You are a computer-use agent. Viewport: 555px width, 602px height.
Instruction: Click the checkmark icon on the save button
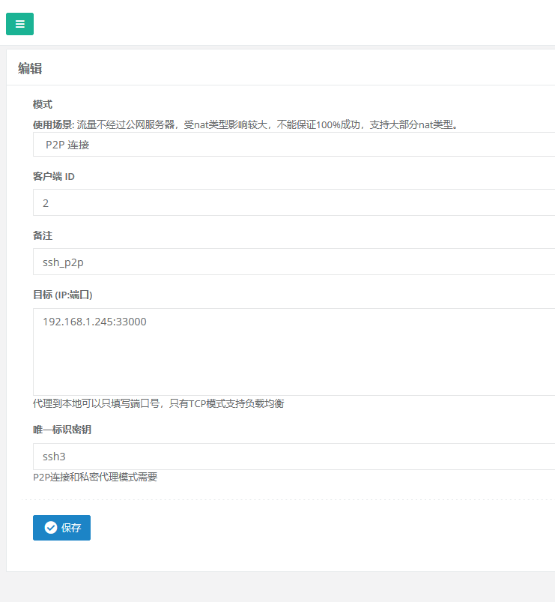point(51,528)
